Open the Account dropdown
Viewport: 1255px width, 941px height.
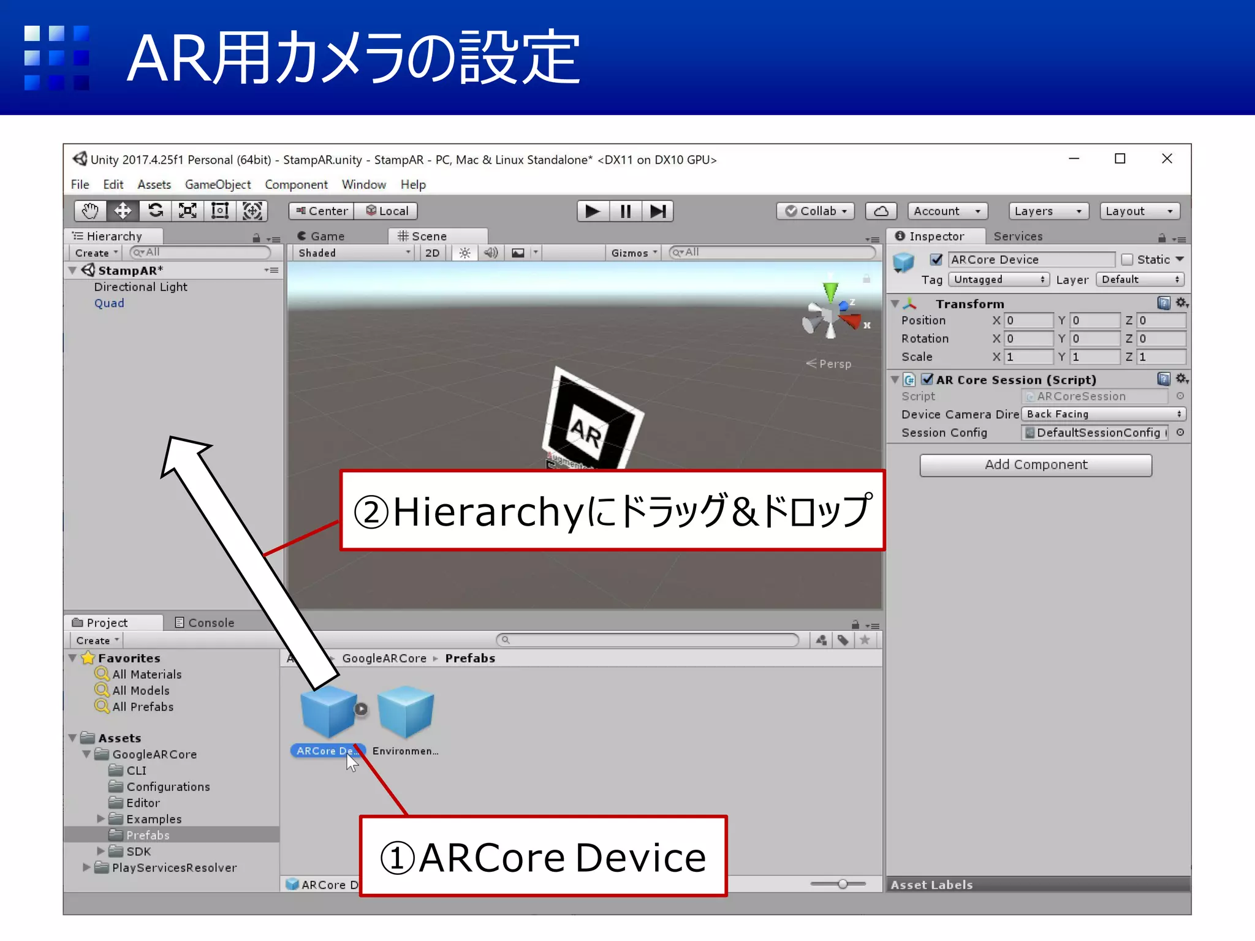click(x=947, y=211)
